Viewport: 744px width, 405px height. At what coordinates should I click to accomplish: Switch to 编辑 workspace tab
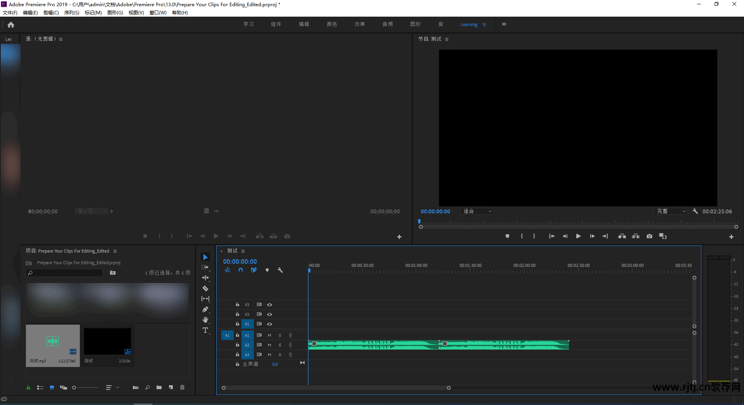tap(304, 24)
